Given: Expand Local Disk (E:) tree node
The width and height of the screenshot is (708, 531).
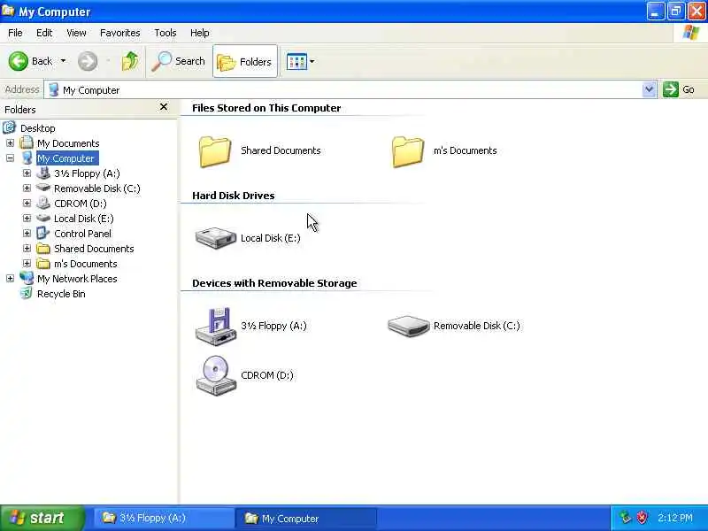Looking at the screenshot, I should click(x=27, y=219).
